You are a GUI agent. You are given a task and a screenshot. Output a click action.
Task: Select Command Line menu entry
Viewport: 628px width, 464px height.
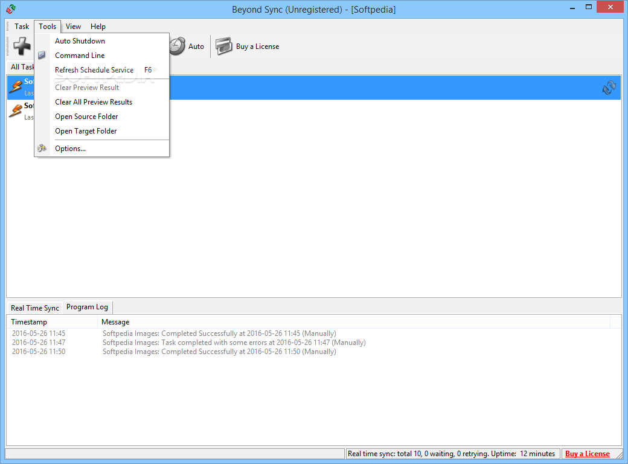[x=102, y=56]
